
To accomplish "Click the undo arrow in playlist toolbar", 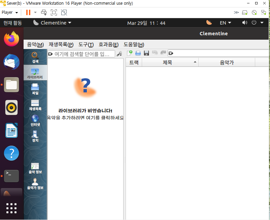I will click(155, 52).
